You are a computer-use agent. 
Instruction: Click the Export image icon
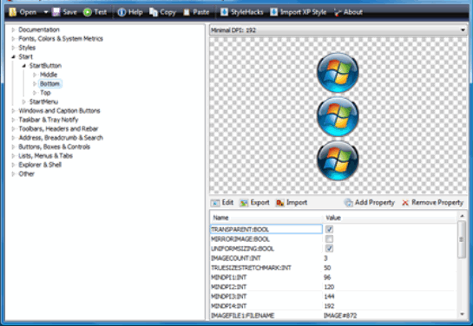(x=244, y=203)
